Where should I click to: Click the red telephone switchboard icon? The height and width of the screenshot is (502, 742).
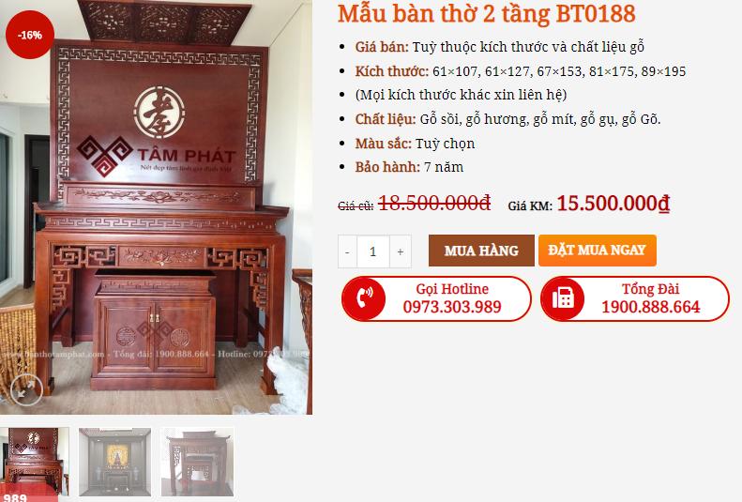pos(563,299)
